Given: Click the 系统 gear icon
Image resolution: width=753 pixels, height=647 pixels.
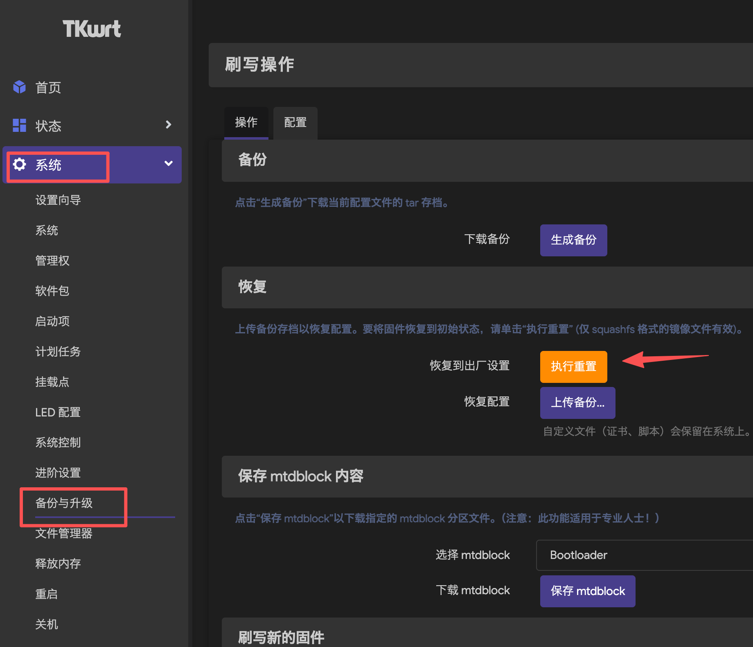Looking at the screenshot, I should point(19,164).
